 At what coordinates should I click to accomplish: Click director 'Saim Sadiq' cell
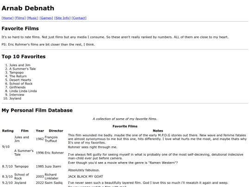click(x=54, y=183)
